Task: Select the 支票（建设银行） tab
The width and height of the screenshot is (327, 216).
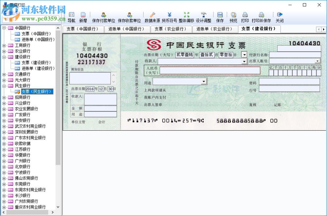Action: click(259, 29)
